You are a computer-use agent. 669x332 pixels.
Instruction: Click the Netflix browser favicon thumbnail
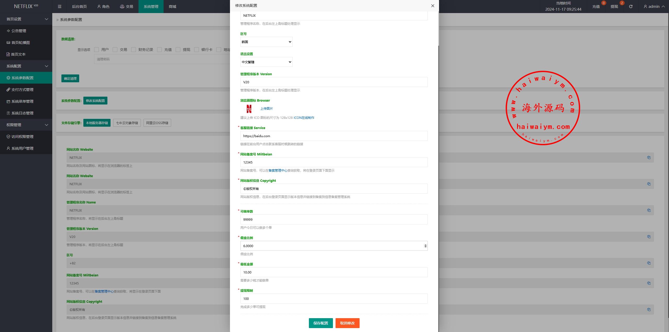click(249, 109)
